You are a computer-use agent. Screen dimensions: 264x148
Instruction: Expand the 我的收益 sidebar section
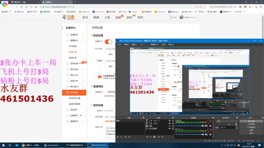tap(83, 69)
